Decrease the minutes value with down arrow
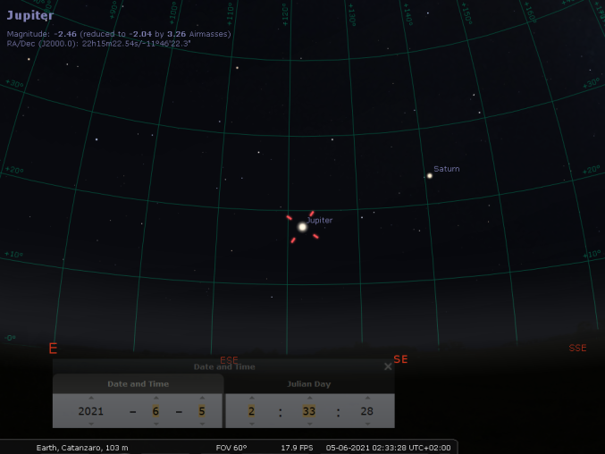The image size is (605, 454). click(309, 424)
